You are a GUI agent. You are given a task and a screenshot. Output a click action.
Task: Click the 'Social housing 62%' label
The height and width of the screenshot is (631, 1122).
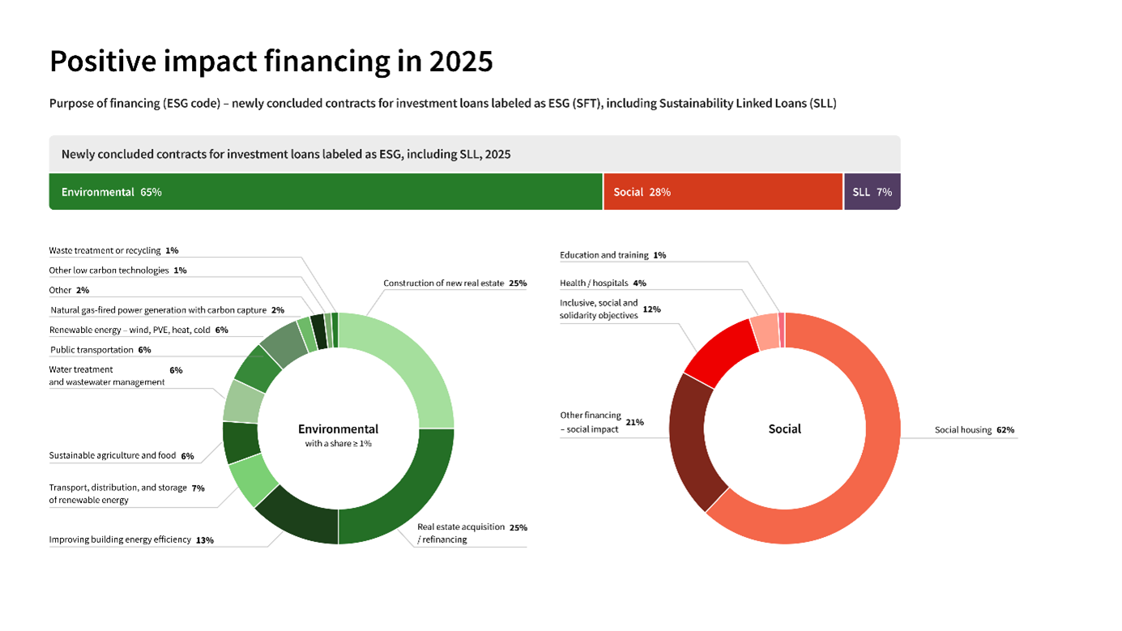click(974, 430)
